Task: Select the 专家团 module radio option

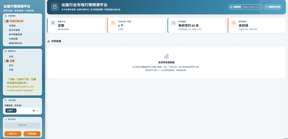Action: (10, 26)
